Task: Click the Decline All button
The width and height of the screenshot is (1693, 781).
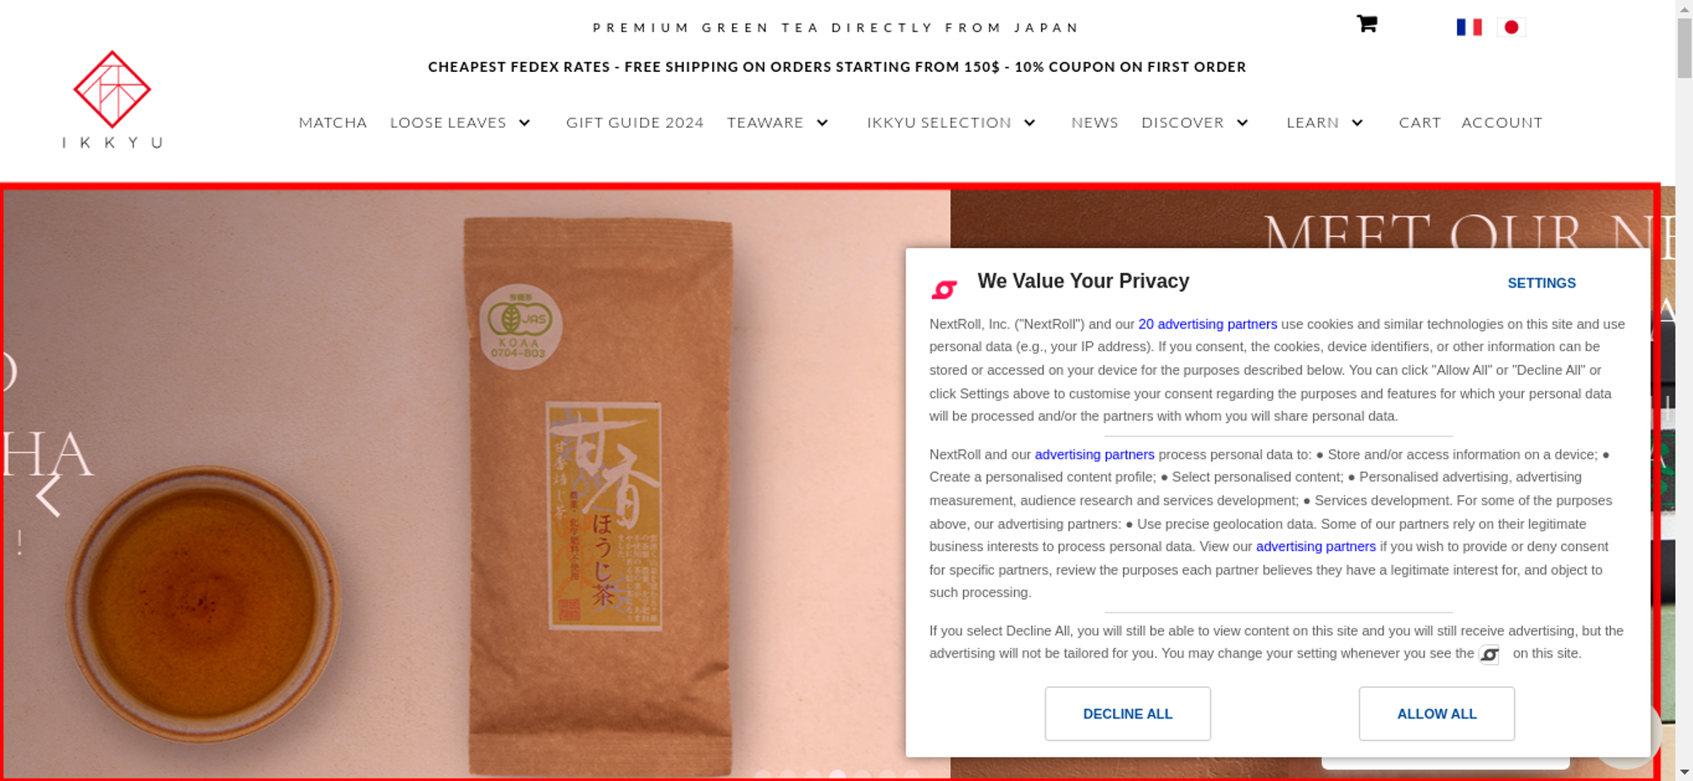Action: tap(1128, 713)
